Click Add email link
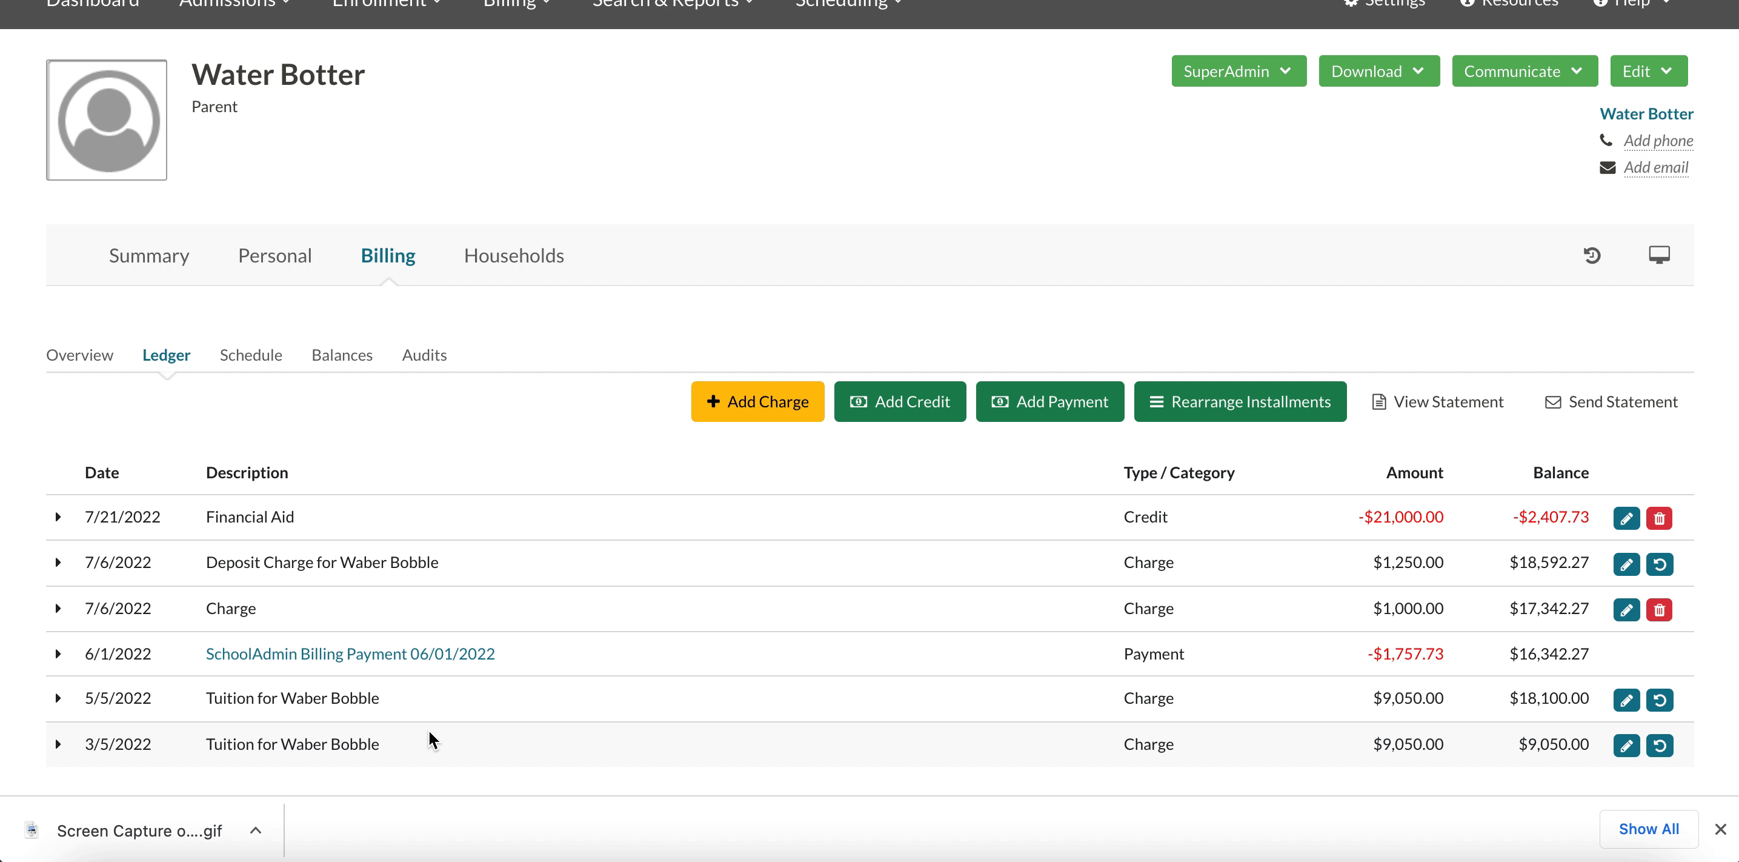Image resolution: width=1739 pixels, height=862 pixels. pos(1655,167)
